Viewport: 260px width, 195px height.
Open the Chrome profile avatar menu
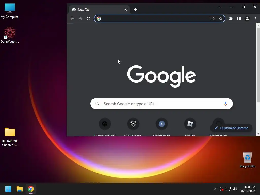(x=247, y=19)
